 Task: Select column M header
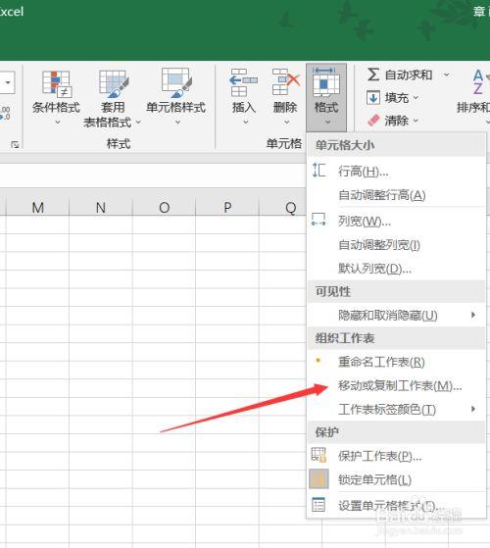click(x=37, y=207)
